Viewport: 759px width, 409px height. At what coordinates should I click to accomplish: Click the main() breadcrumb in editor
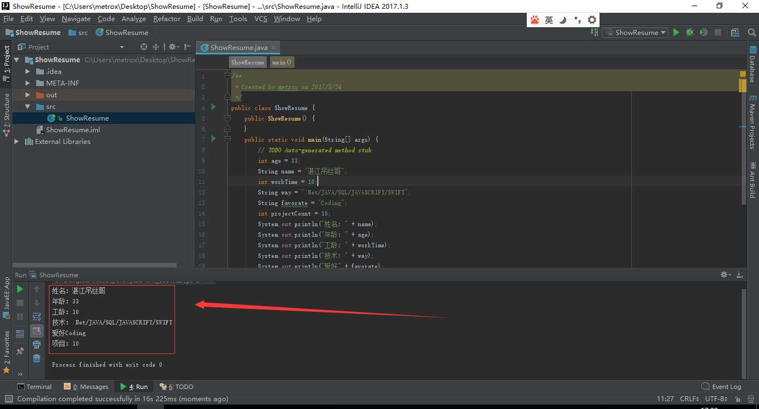282,62
